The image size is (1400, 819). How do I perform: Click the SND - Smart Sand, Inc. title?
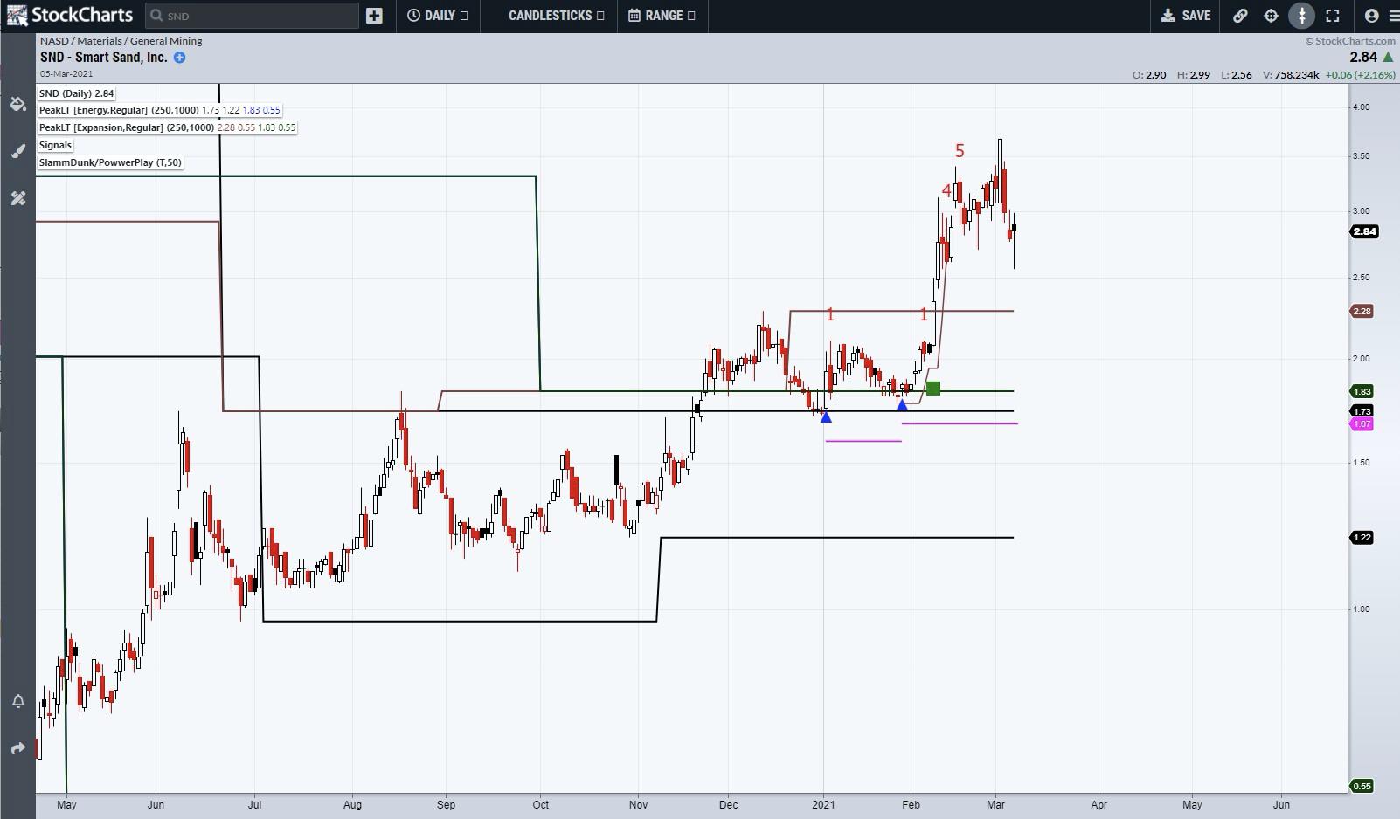coord(103,58)
